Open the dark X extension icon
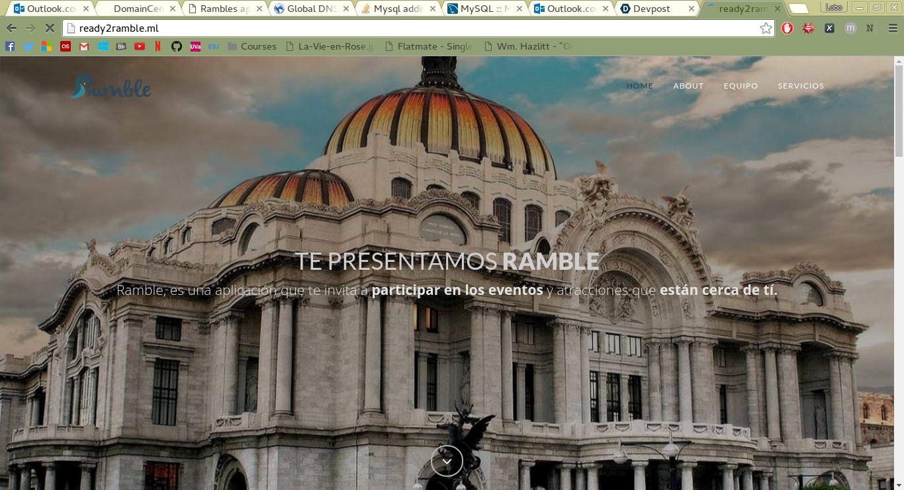Image resolution: width=904 pixels, height=490 pixels. pos(829,28)
